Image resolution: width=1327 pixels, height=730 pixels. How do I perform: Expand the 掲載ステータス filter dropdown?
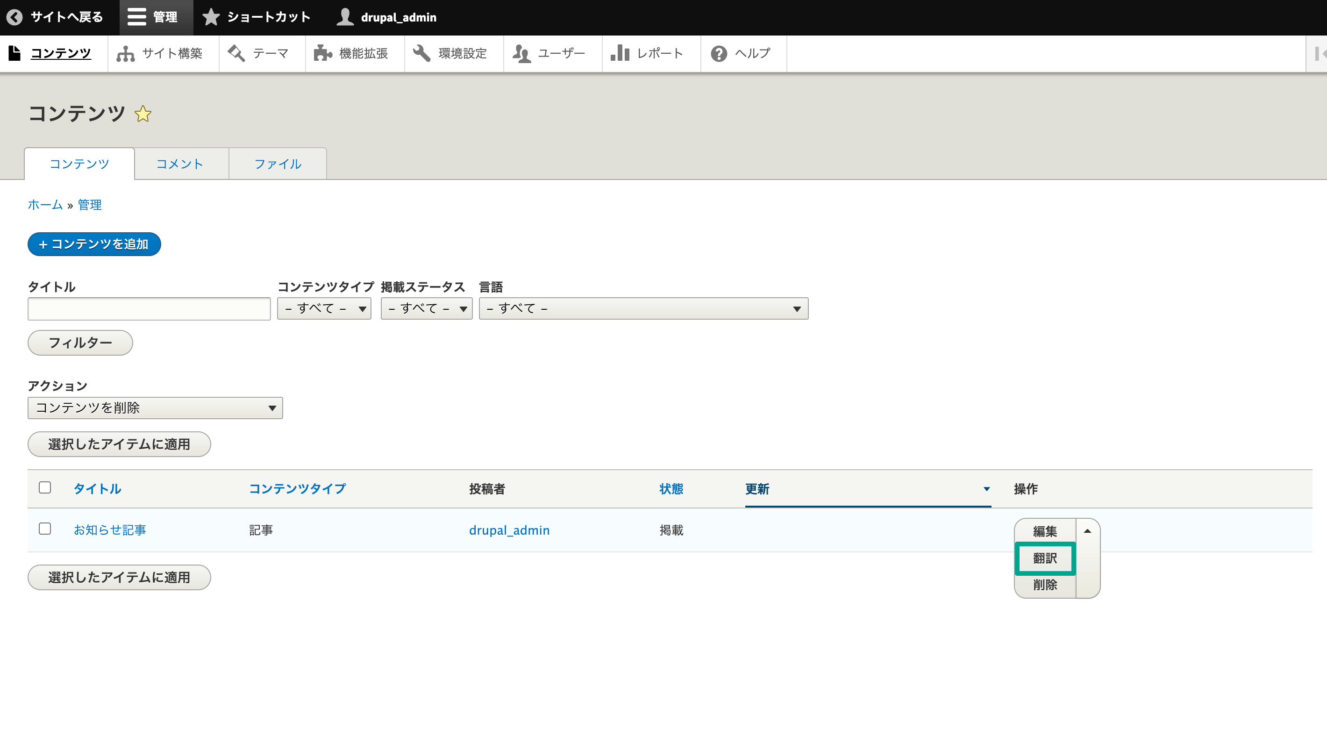[426, 308]
